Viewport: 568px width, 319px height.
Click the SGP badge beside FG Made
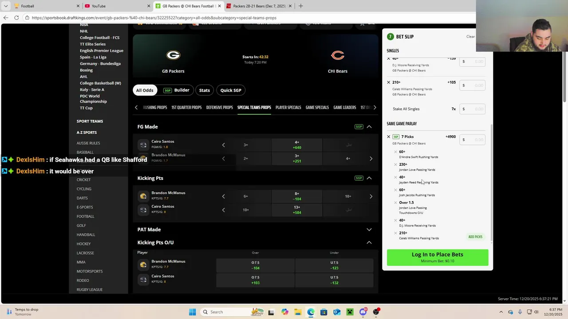point(359,127)
